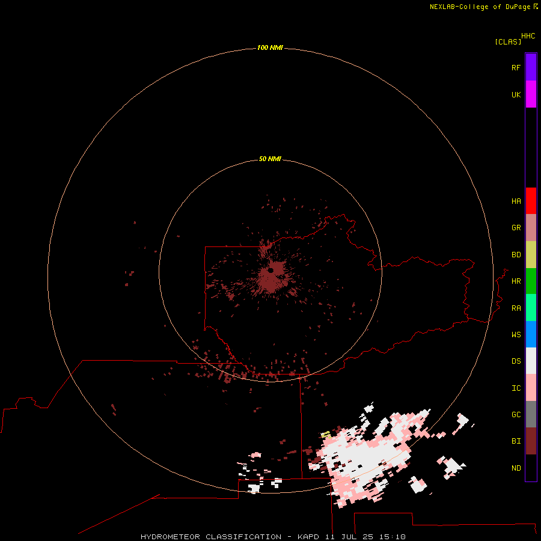Select the GR dusty pink legend swatch
The height and width of the screenshot is (541, 541).
coord(531,228)
